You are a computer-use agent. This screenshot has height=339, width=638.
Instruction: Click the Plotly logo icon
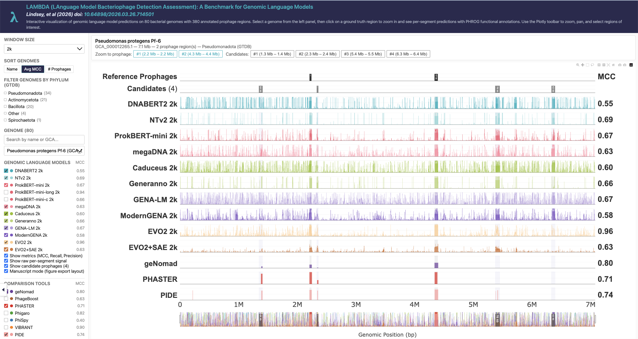point(631,65)
